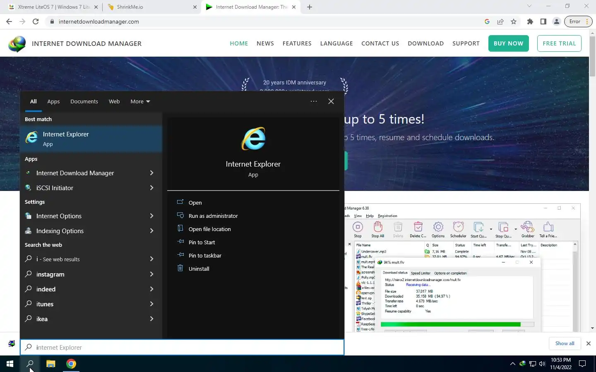Select the 'i - See web results' suggestion
596x372 pixels.
pos(91,259)
